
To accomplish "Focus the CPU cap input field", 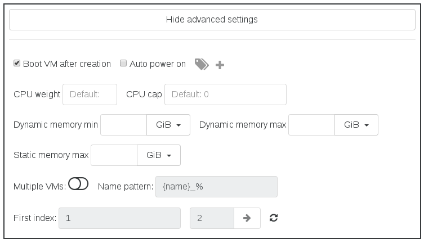I will pyautogui.click(x=226, y=94).
